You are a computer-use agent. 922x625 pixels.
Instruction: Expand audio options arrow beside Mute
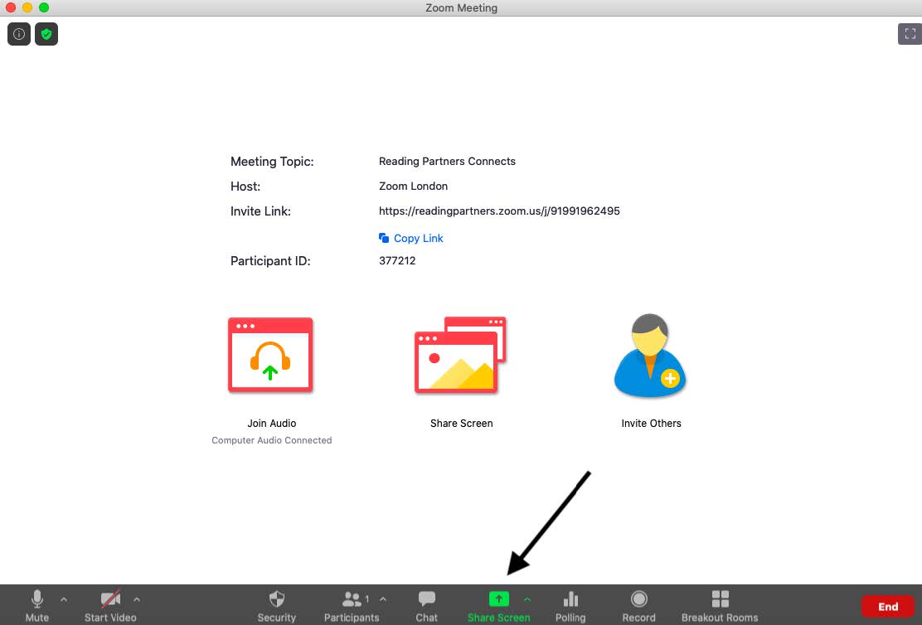pos(64,599)
